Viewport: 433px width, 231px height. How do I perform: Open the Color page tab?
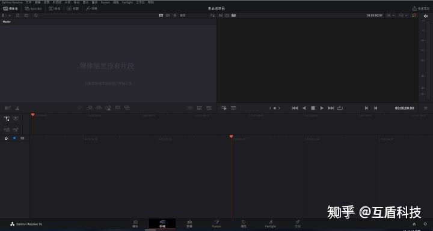244,224
